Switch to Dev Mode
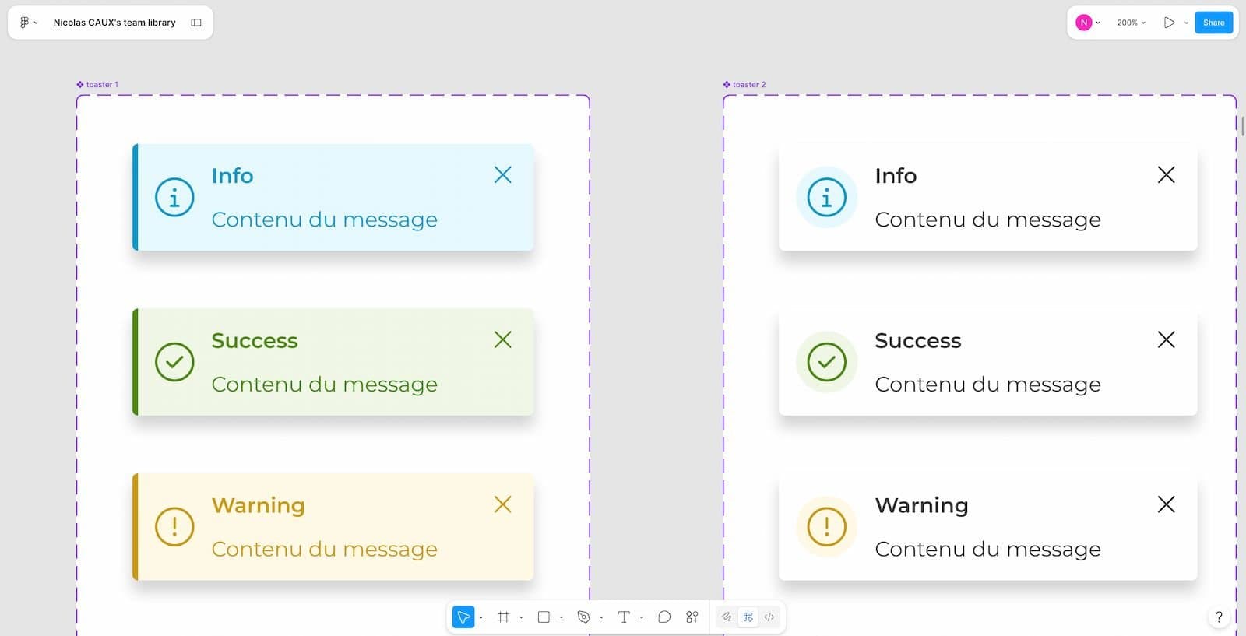This screenshot has width=1246, height=636. pyautogui.click(x=769, y=617)
